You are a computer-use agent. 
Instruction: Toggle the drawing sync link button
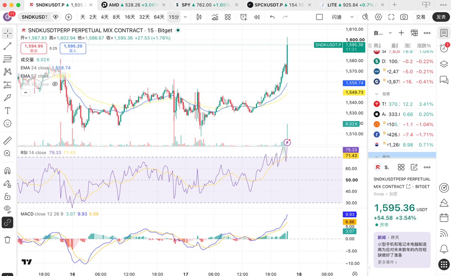click(x=8, y=223)
